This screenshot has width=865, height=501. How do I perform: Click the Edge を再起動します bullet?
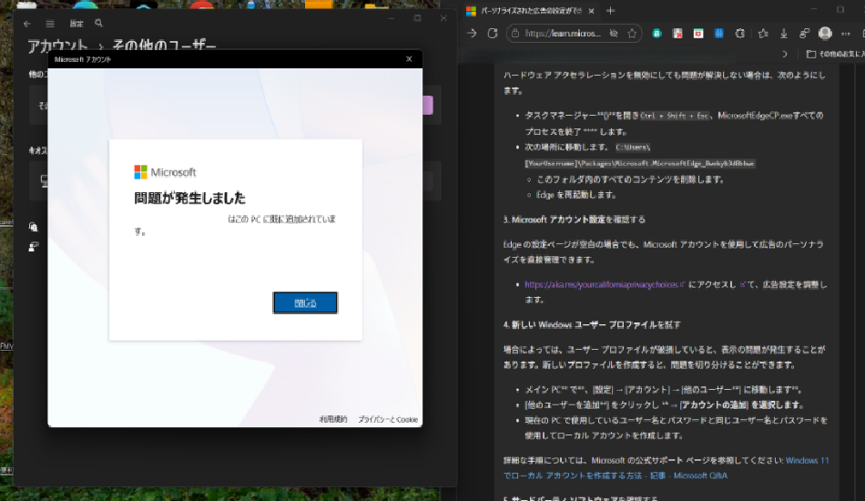point(576,195)
